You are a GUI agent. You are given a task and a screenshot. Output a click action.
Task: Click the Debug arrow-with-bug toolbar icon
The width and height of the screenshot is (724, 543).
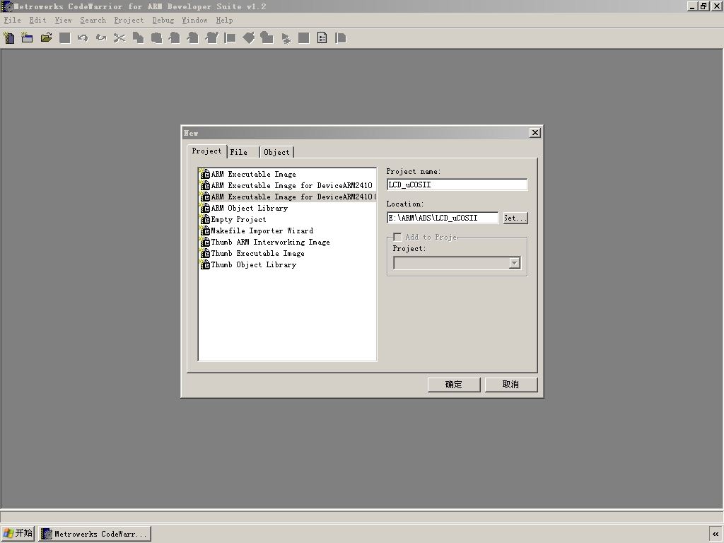click(286, 38)
